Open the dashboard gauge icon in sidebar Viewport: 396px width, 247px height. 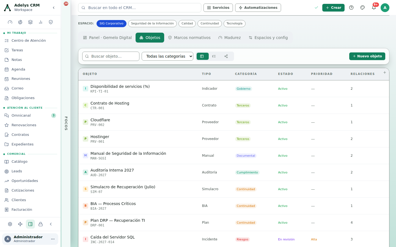click(x=10, y=22)
